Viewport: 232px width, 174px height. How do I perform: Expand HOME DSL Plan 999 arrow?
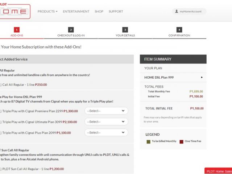[202, 77]
